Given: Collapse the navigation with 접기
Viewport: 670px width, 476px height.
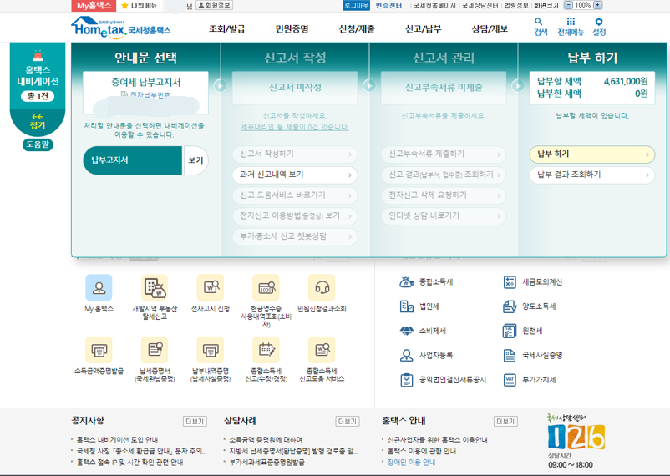Looking at the screenshot, I should (37, 121).
